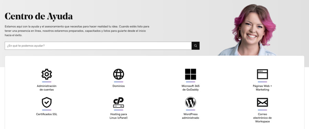This screenshot has height=129, width=309.
Task: Click the magnifying glass search button
Action: [195, 46]
